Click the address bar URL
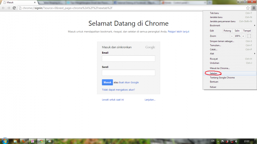Image resolution: width=257 pixels, height=144 pixels. tap(67, 8)
